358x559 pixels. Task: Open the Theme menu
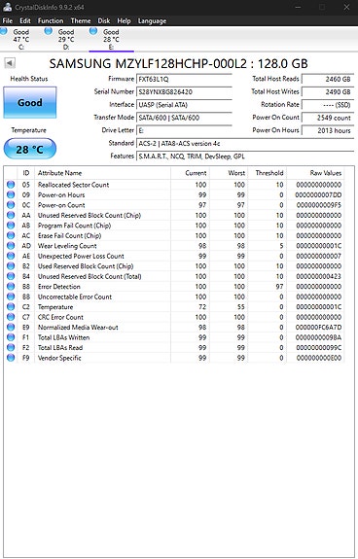click(x=81, y=20)
